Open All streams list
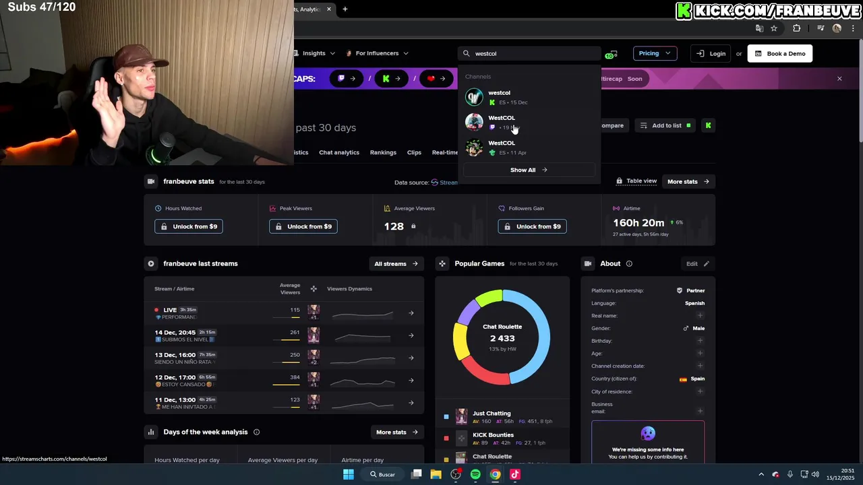Screen dimensions: 863x485 [x=396, y=263]
